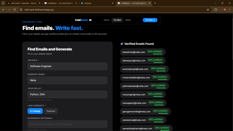Select email patriciaavelar@meta.com
Image resolution: width=233 pixels, height=131 pixels.
(x=135, y=86)
